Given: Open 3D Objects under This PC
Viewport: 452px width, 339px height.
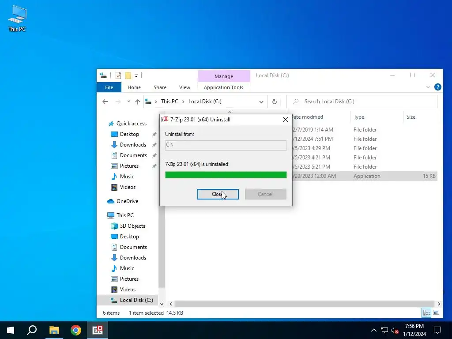Looking at the screenshot, I should (x=132, y=226).
